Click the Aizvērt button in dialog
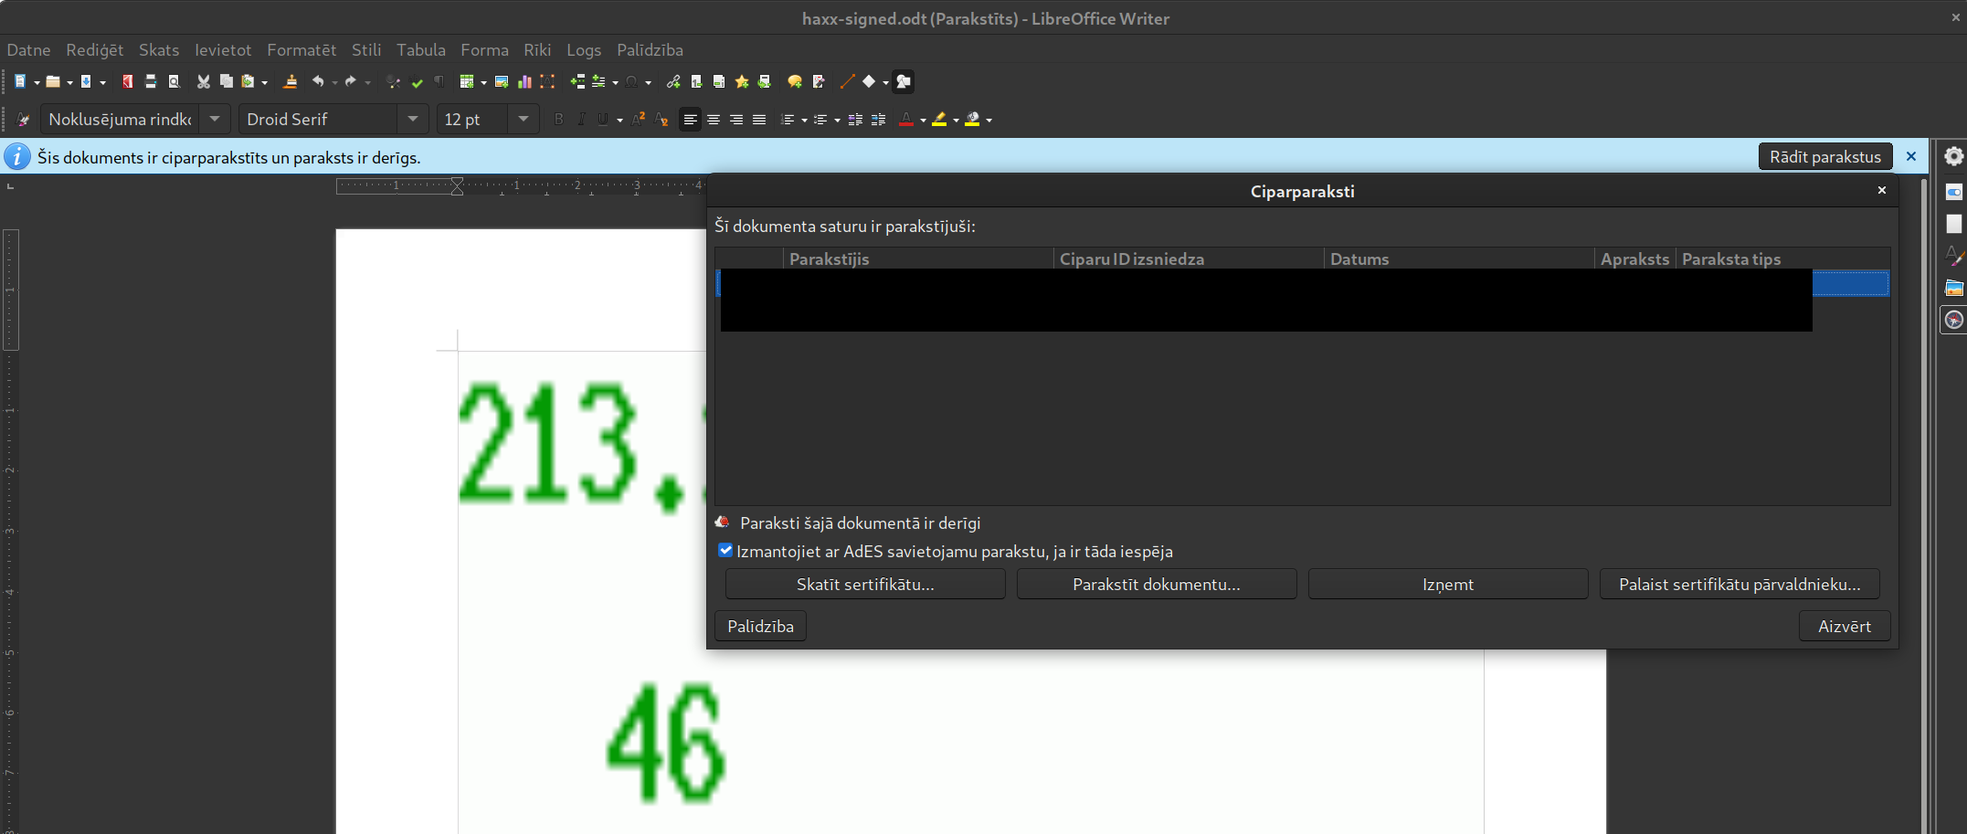Image resolution: width=1967 pixels, height=834 pixels. pos(1844,627)
